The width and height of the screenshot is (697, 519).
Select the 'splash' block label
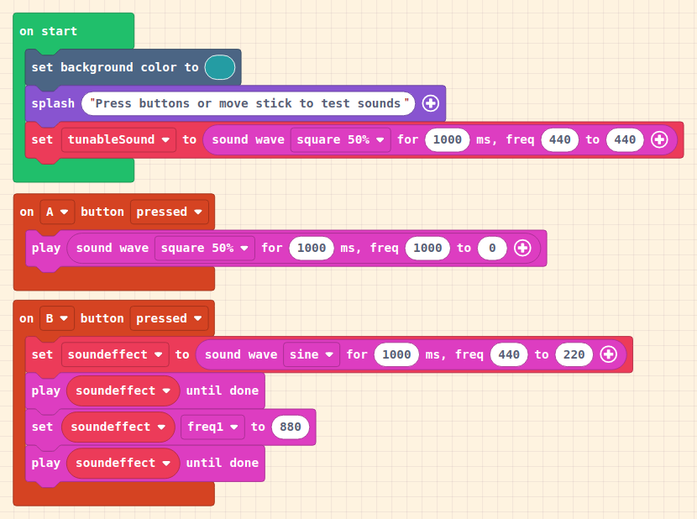[53, 103]
